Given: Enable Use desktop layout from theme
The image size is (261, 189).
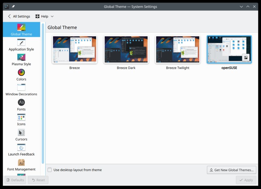Looking at the screenshot, I should 50,170.
